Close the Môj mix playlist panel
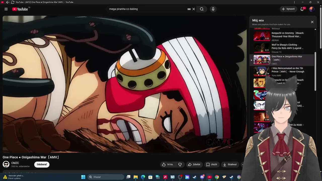 (x=312, y=22)
